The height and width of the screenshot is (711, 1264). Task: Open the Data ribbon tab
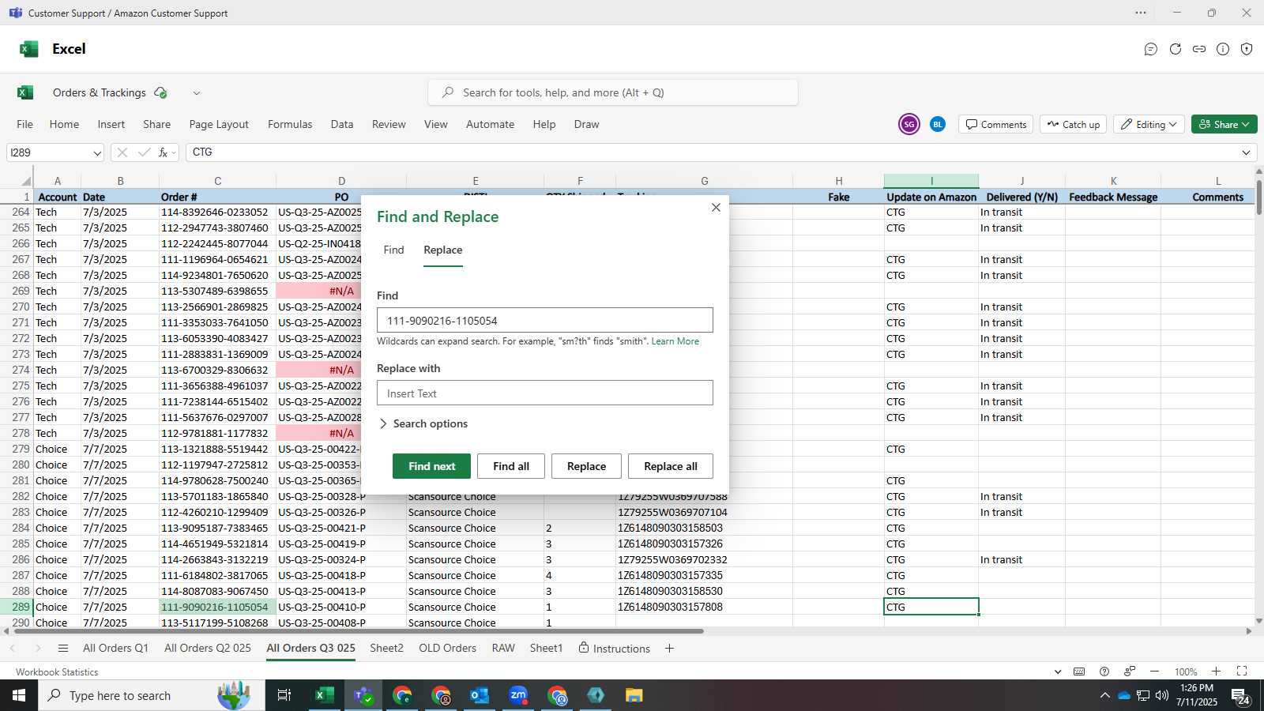[342, 124]
